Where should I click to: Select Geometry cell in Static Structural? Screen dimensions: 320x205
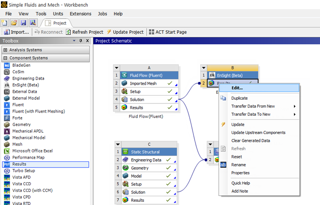(x=149, y=168)
